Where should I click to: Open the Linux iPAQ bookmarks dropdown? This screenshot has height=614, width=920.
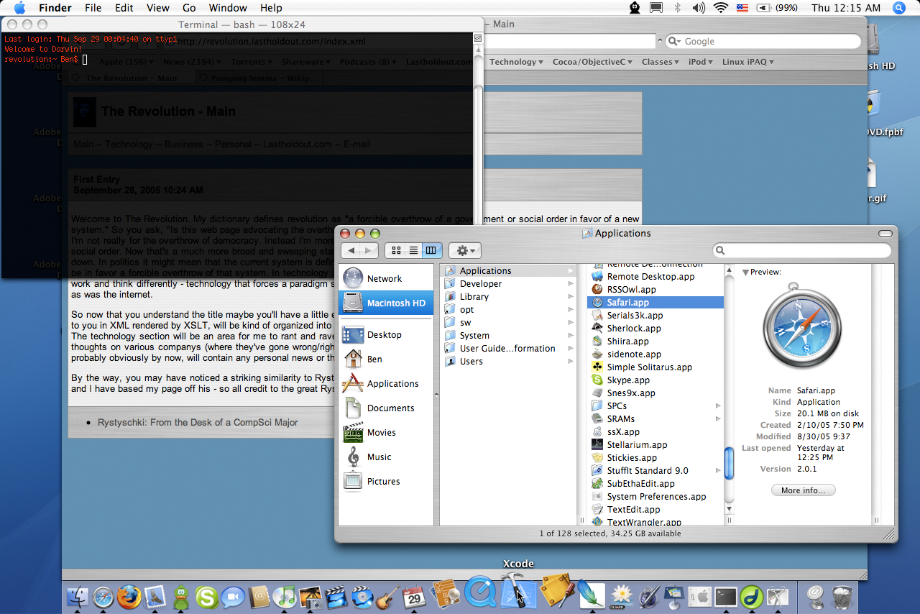click(747, 62)
